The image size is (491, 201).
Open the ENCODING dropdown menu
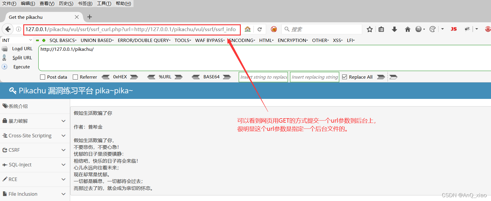[242, 40]
